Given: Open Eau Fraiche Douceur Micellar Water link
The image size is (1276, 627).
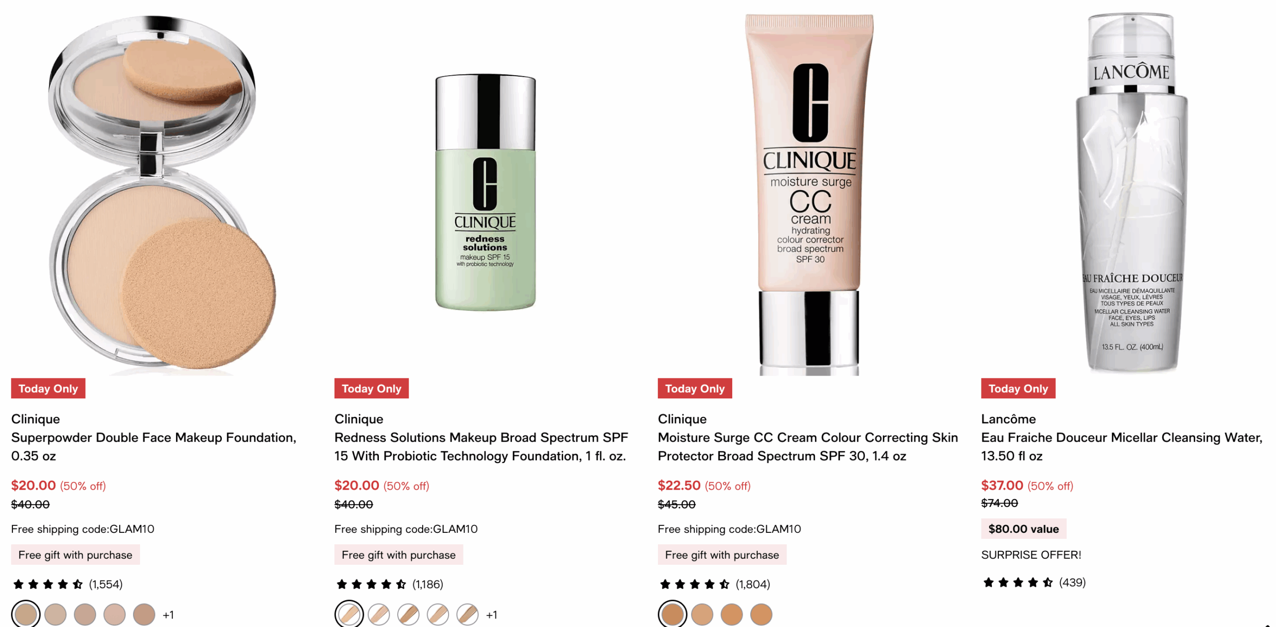Looking at the screenshot, I should [1121, 446].
